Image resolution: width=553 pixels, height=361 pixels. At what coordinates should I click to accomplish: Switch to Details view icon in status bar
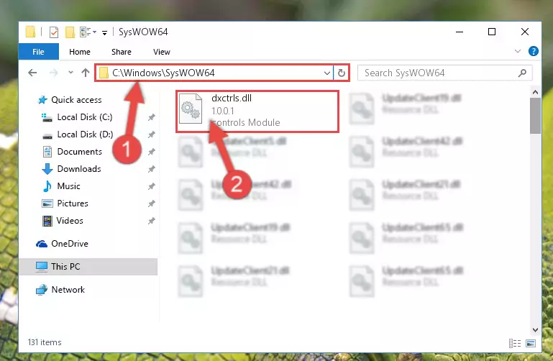tap(515, 343)
